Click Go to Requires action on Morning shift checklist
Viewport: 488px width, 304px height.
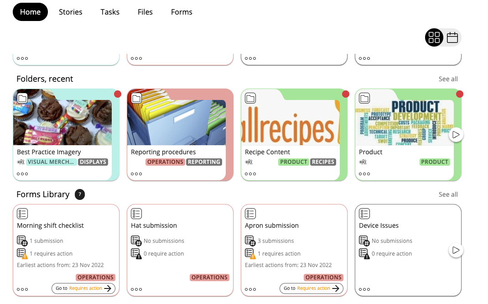(83, 288)
